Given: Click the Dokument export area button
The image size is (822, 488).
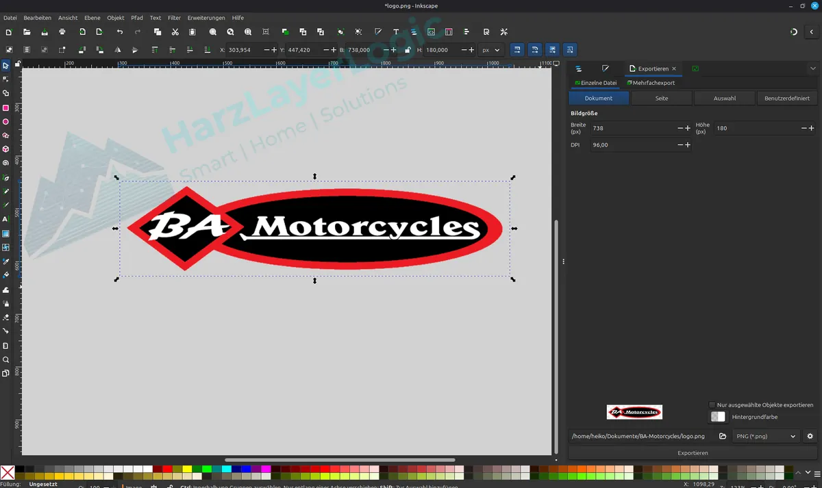Looking at the screenshot, I should [599, 98].
